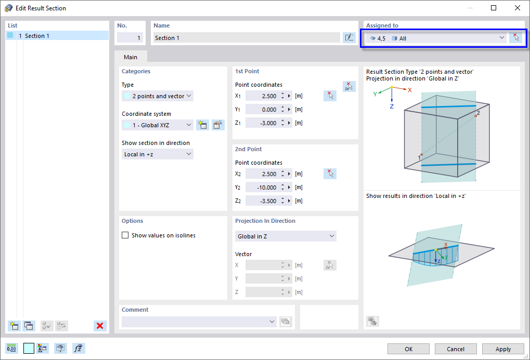
Task: Pick both section points graphically
Action: tap(349, 85)
